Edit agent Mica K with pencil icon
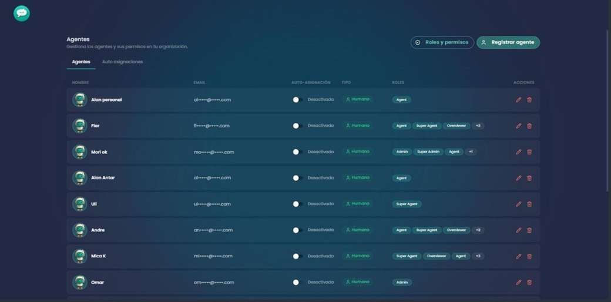 tap(518, 256)
